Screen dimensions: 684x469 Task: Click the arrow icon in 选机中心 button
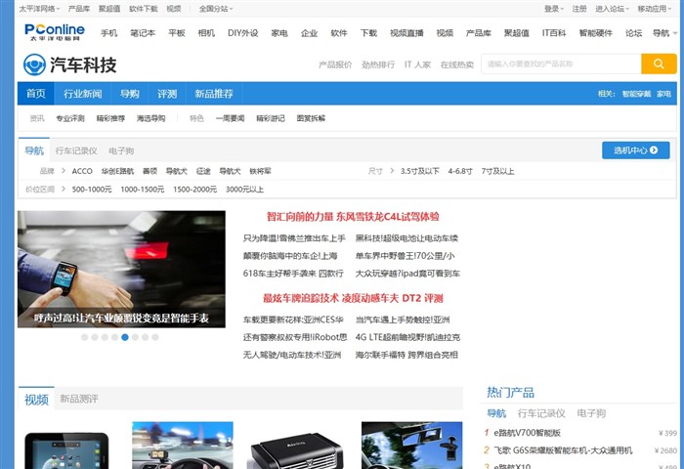[654, 150]
